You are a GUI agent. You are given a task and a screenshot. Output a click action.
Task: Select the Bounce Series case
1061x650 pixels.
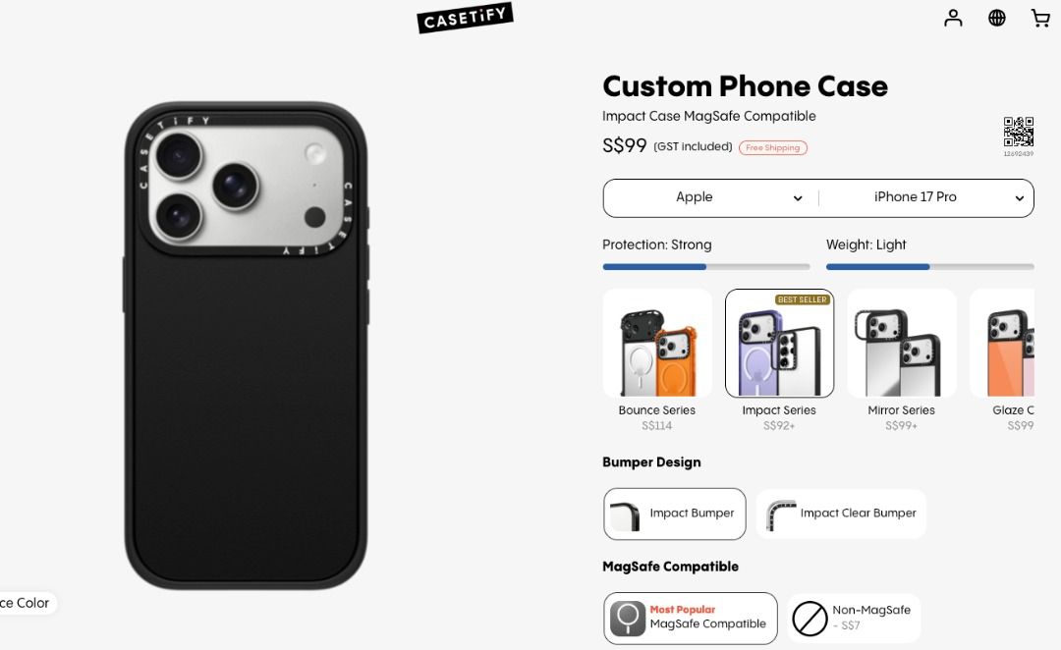point(657,360)
